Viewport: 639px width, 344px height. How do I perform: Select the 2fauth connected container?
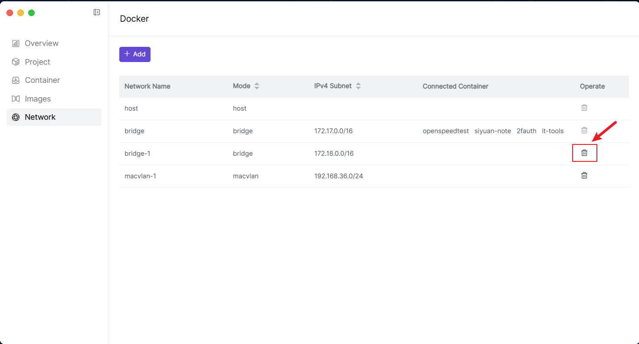[x=526, y=131]
